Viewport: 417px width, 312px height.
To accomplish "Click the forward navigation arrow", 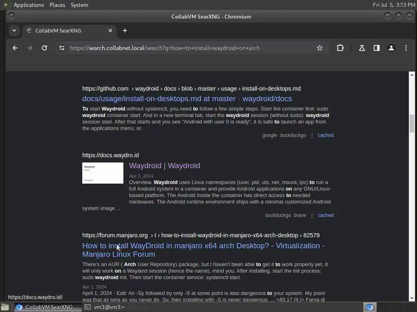I will (30, 48).
